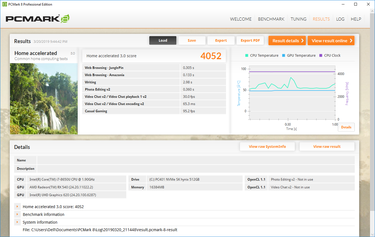Expand Benchmark information section

[17, 214]
